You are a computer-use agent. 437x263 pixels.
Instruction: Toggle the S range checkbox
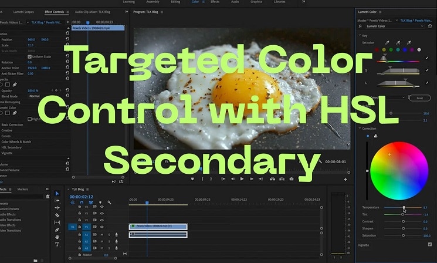pos(427,70)
